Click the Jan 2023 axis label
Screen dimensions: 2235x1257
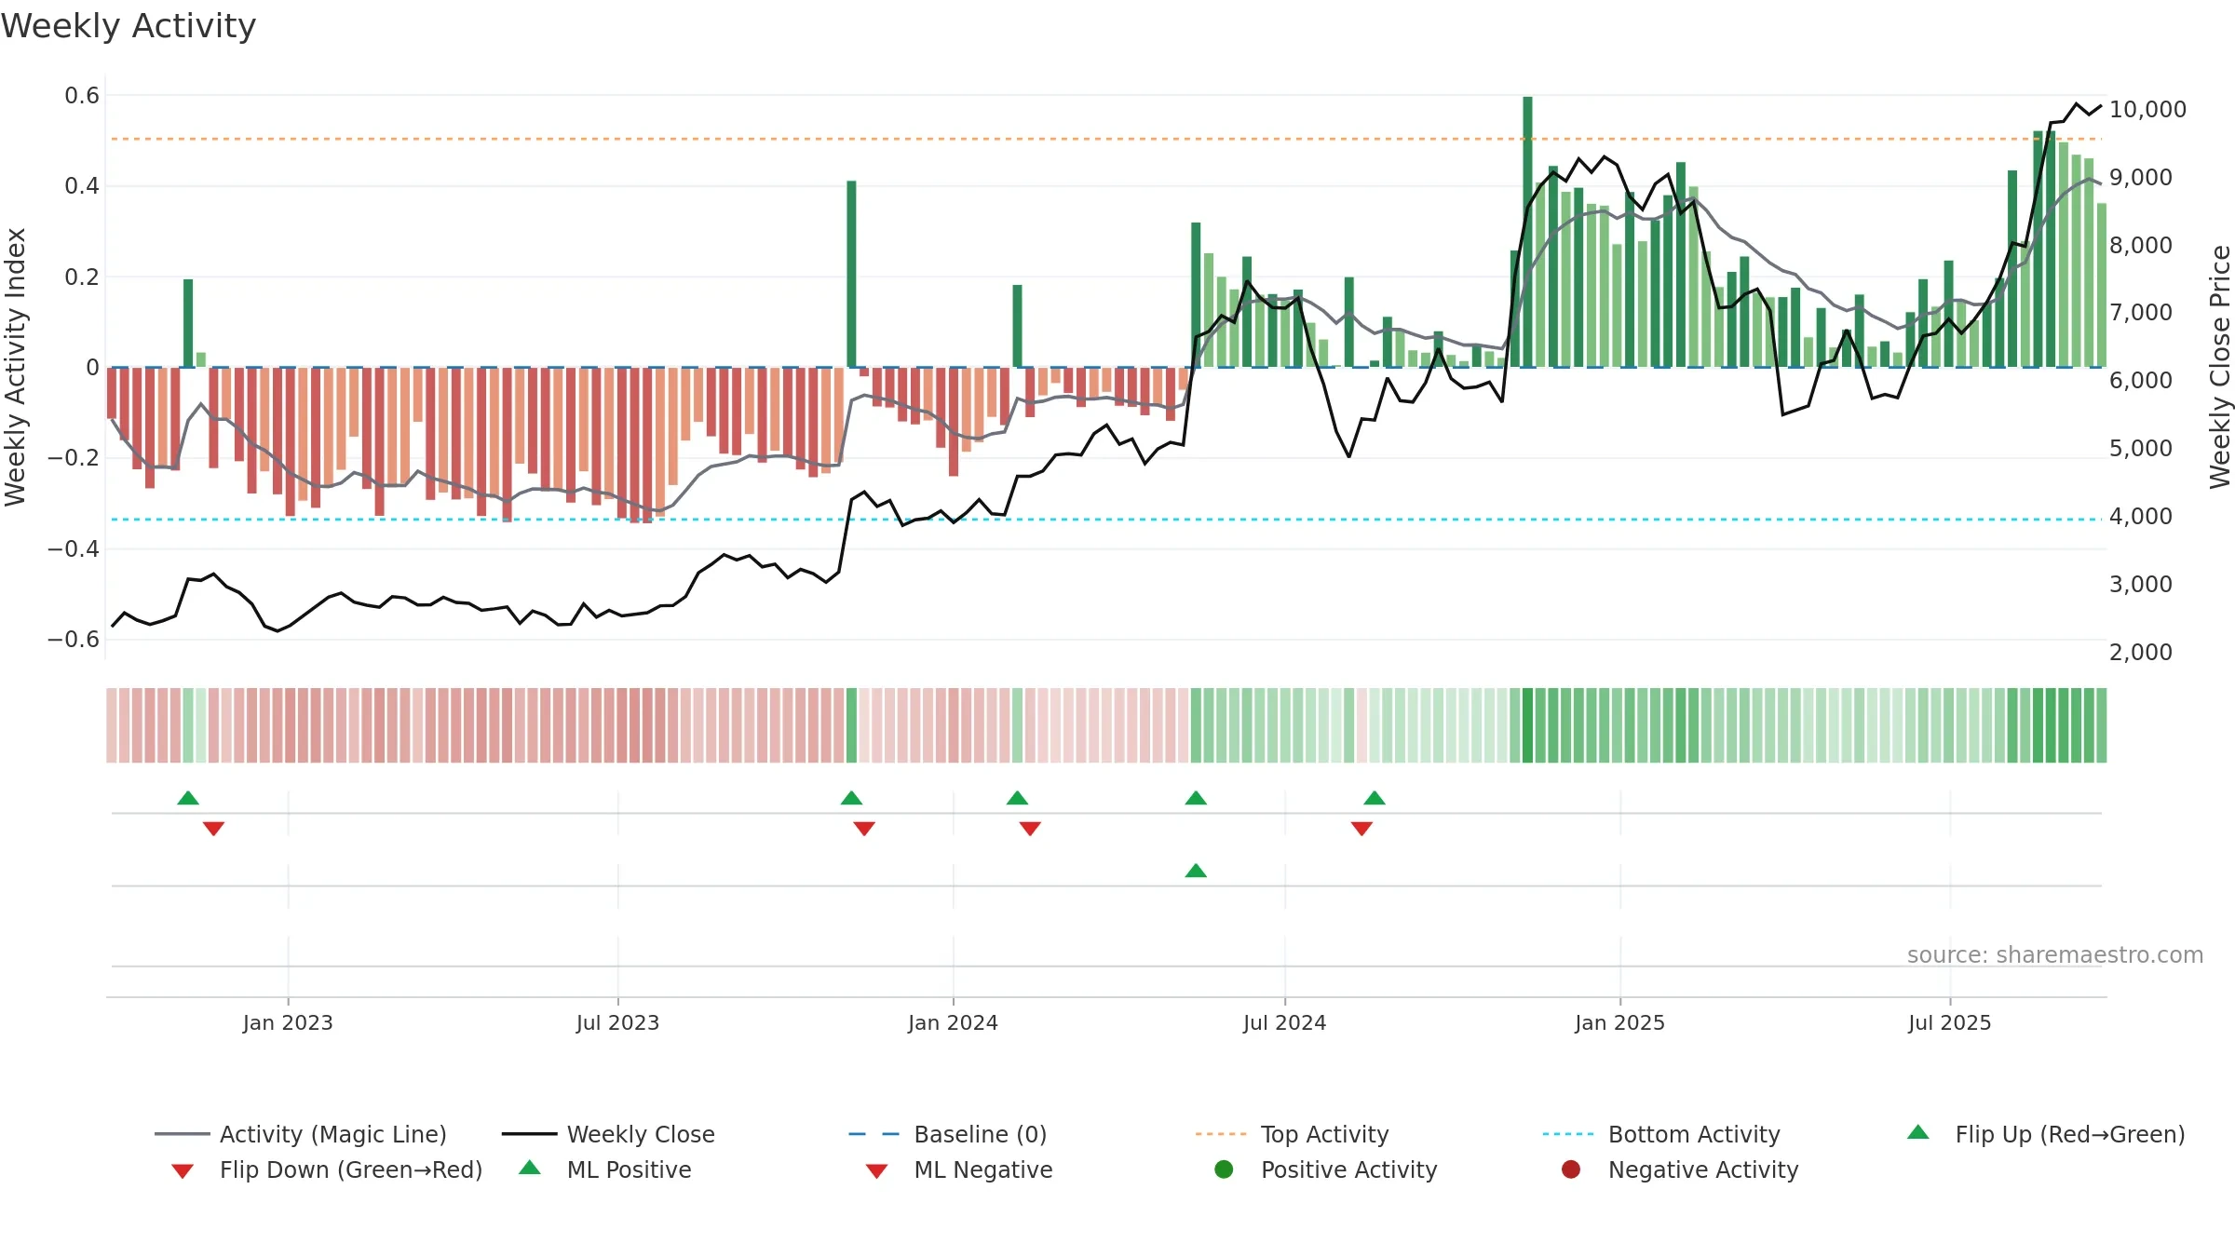click(x=288, y=1022)
